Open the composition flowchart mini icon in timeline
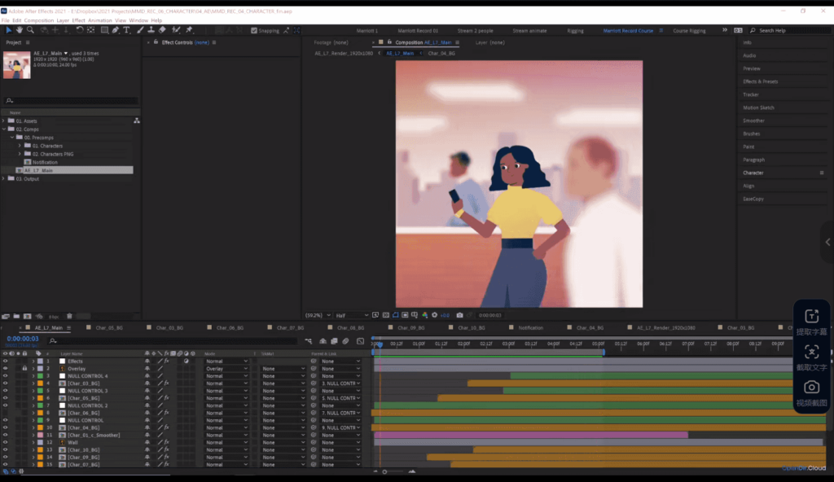The height and width of the screenshot is (482, 834). pos(309,341)
